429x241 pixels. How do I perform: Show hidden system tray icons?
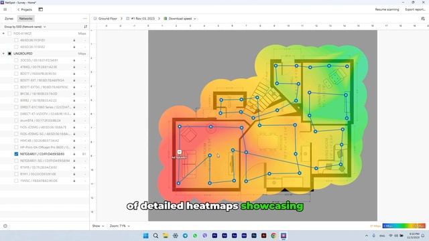pos(367,236)
